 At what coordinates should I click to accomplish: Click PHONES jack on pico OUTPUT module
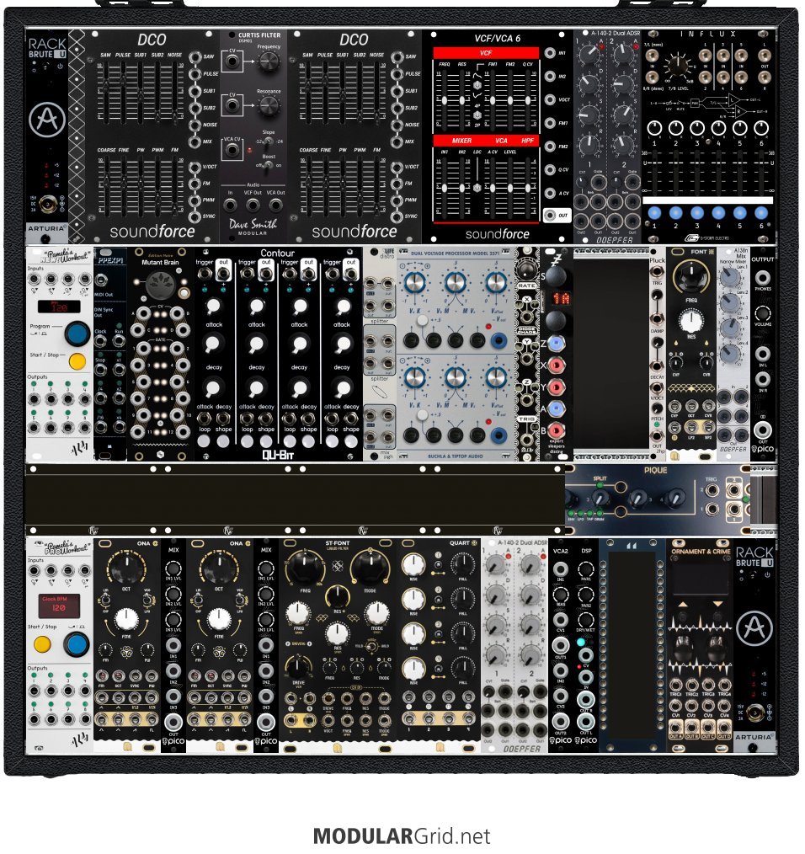[x=763, y=279]
